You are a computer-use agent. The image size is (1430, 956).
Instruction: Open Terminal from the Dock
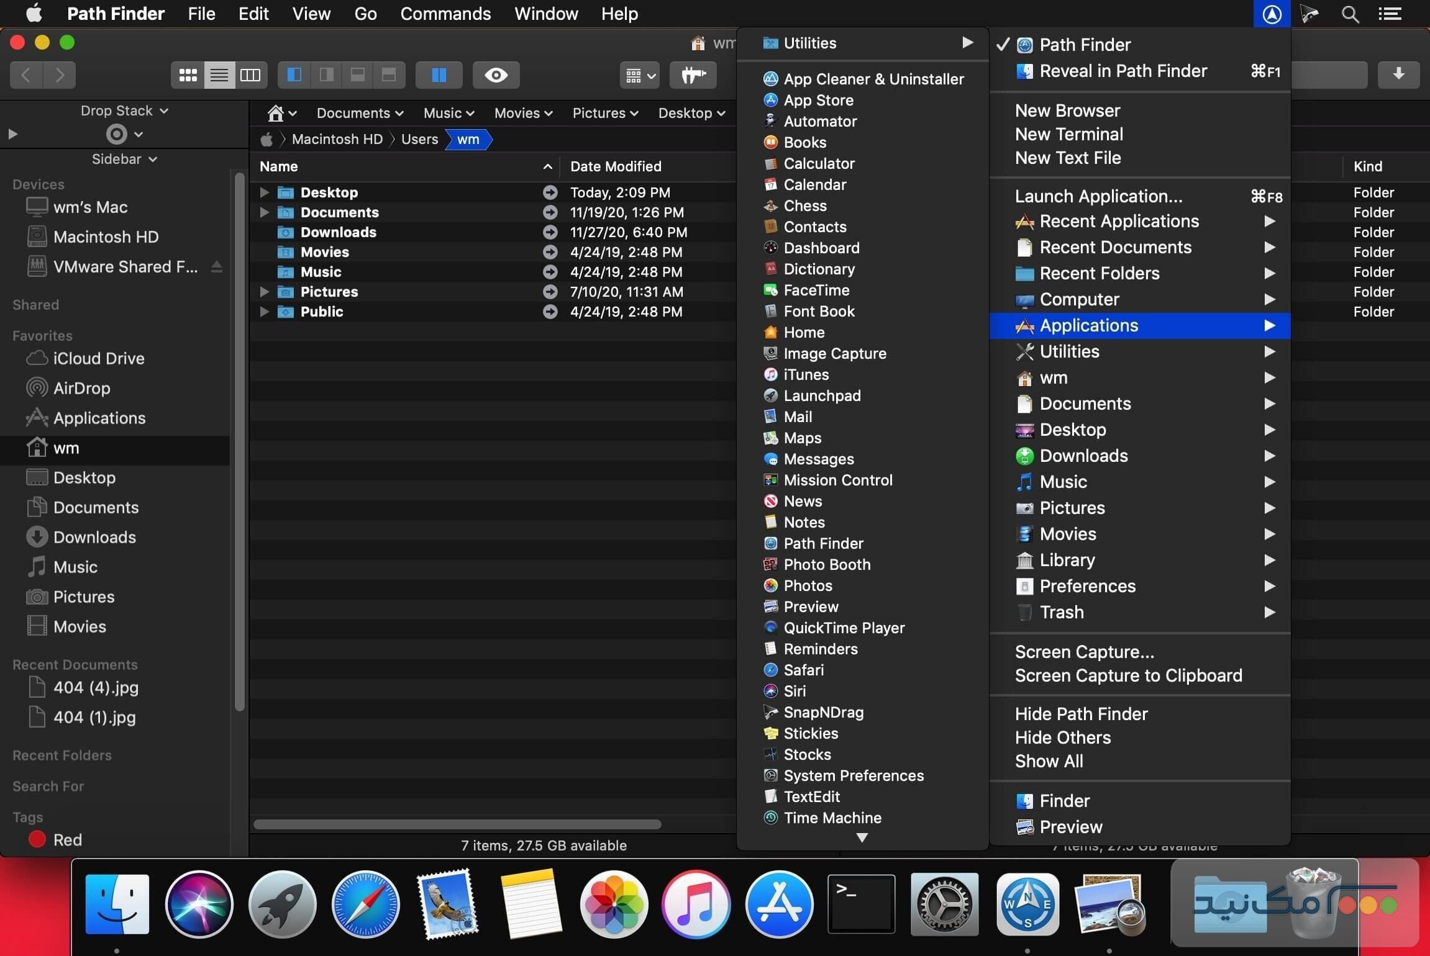click(860, 903)
